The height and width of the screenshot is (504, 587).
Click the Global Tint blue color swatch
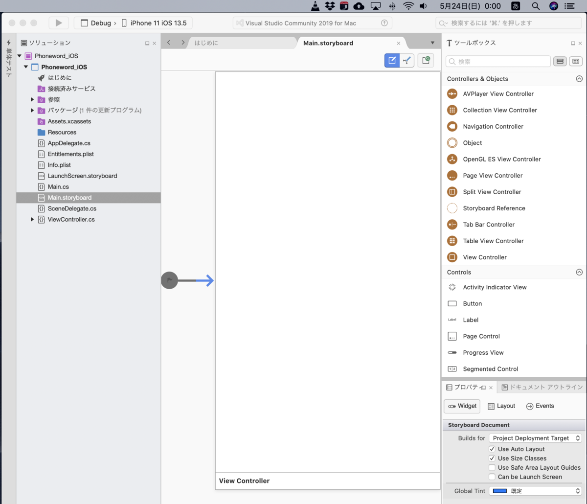[499, 491]
